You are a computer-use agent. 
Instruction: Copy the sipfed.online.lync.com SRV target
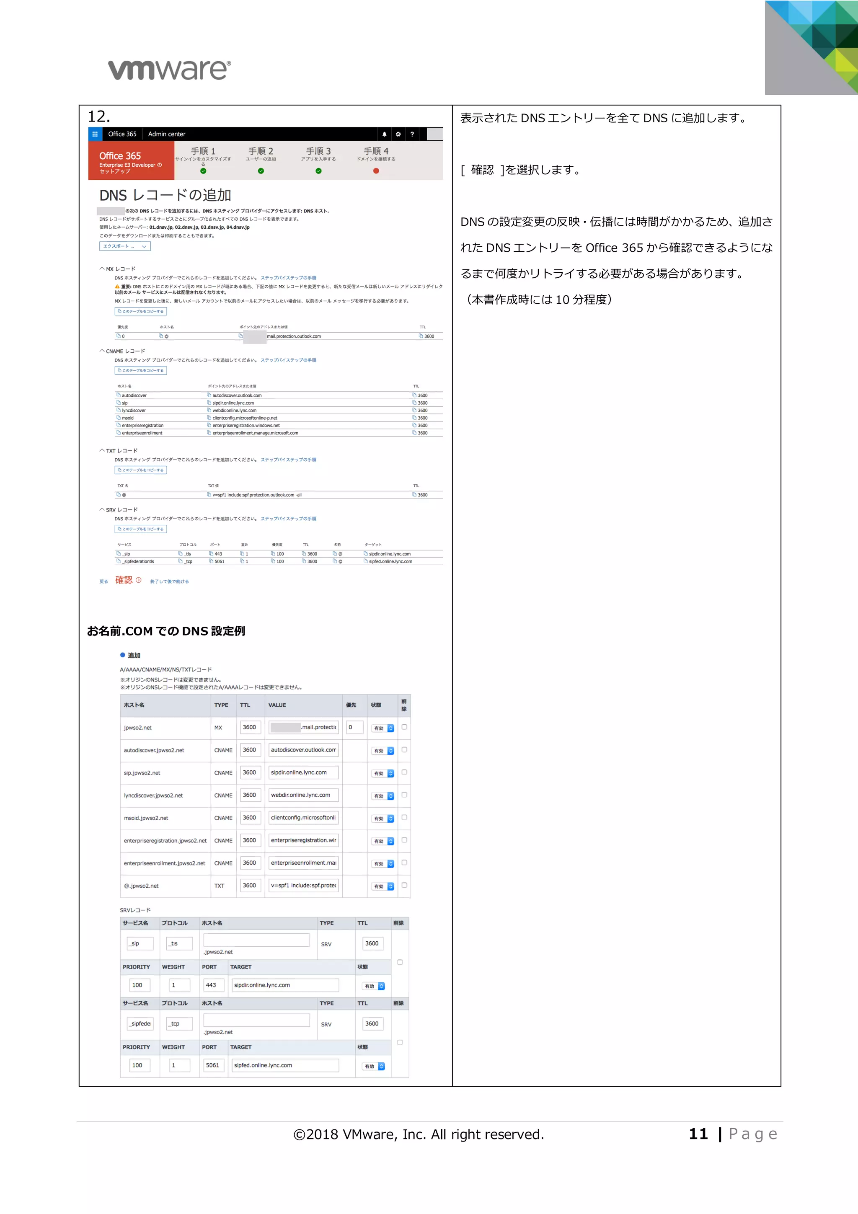pos(366,561)
